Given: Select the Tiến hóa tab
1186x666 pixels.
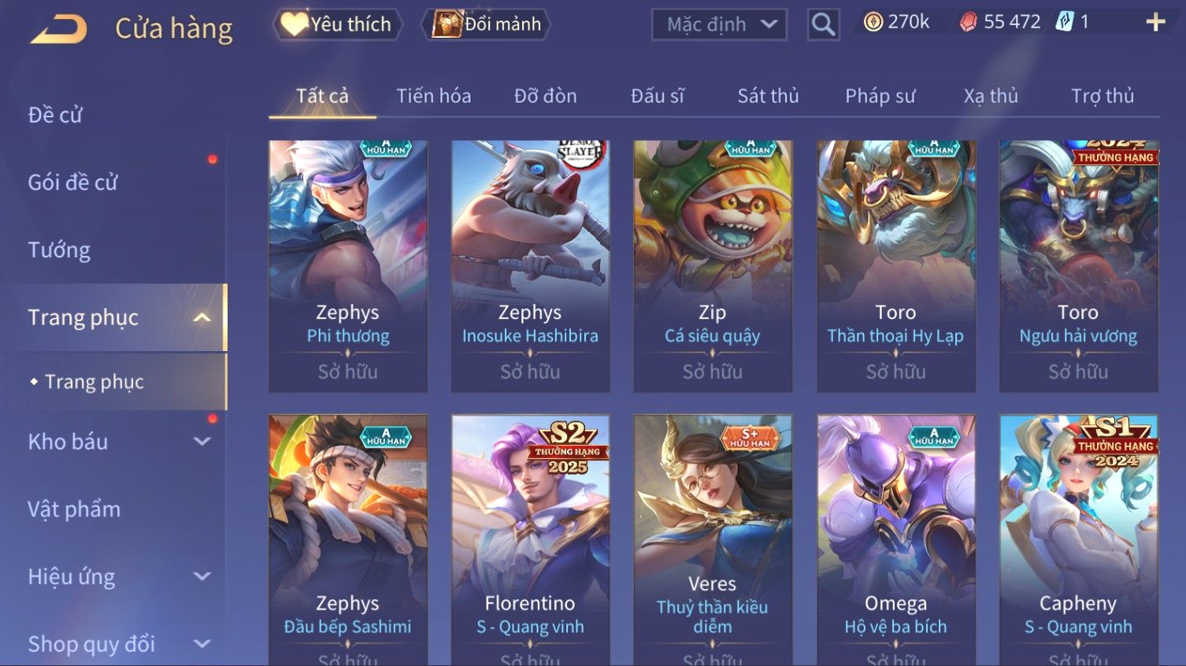Looking at the screenshot, I should click(x=433, y=96).
